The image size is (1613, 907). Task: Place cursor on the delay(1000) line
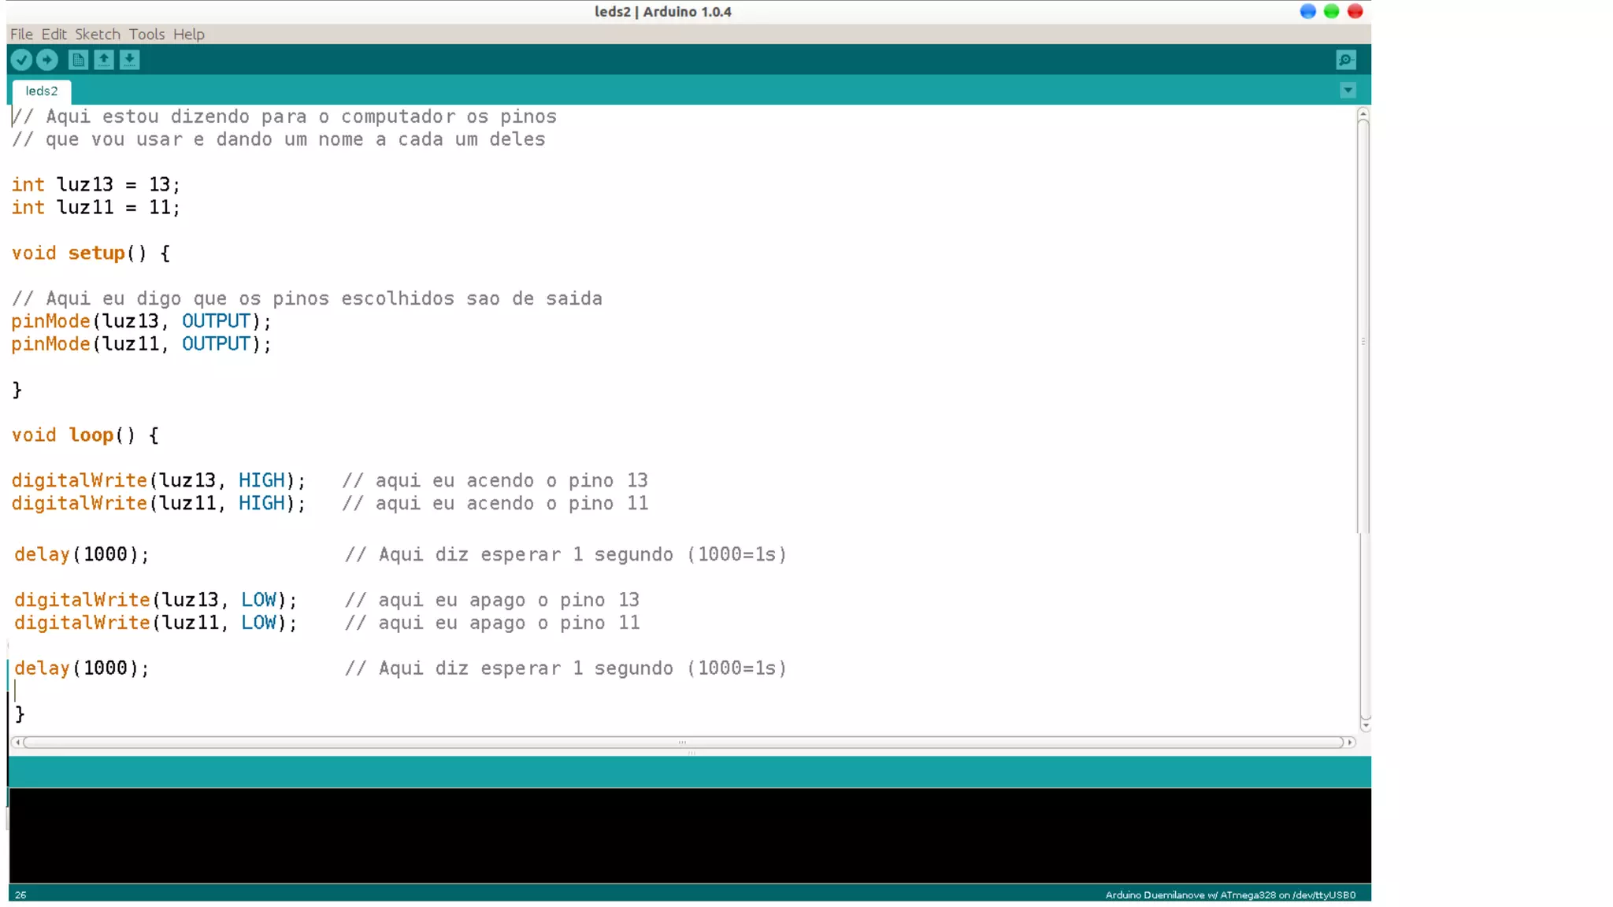(x=82, y=554)
